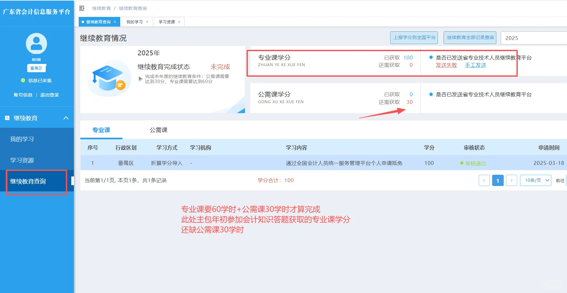Click 继续教育全部记录查询 button
This screenshot has width=567, height=293.
[x=470, y=38]
